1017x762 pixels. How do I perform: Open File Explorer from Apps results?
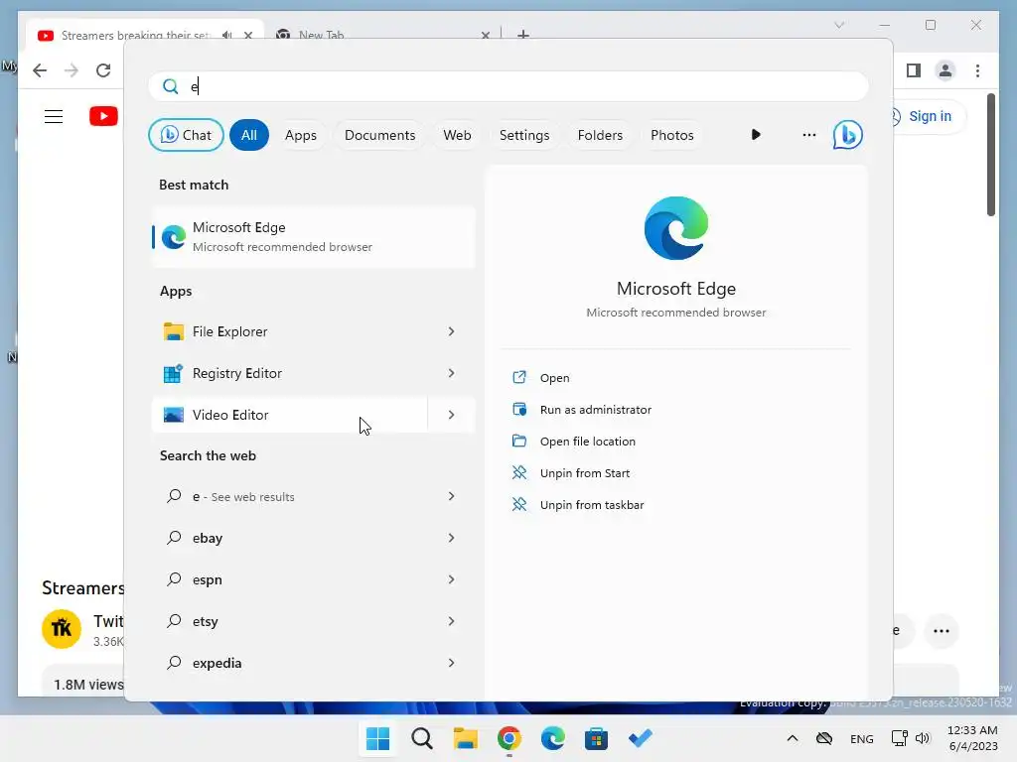[x=289, y=331]
